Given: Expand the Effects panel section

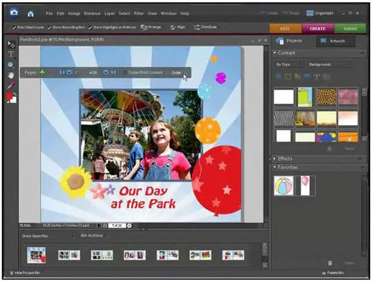Looking at the screenshot, I should point(275,158).
